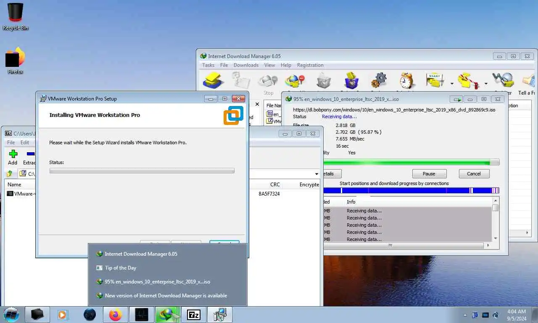Open the View menu in IDM
The image size is (538, 323).
269,65
